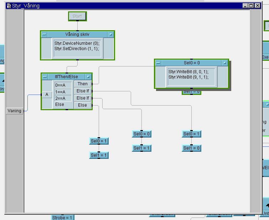The image size is (269, 220).
Task: Click the 0==A expression field
Action: (63, 85)
